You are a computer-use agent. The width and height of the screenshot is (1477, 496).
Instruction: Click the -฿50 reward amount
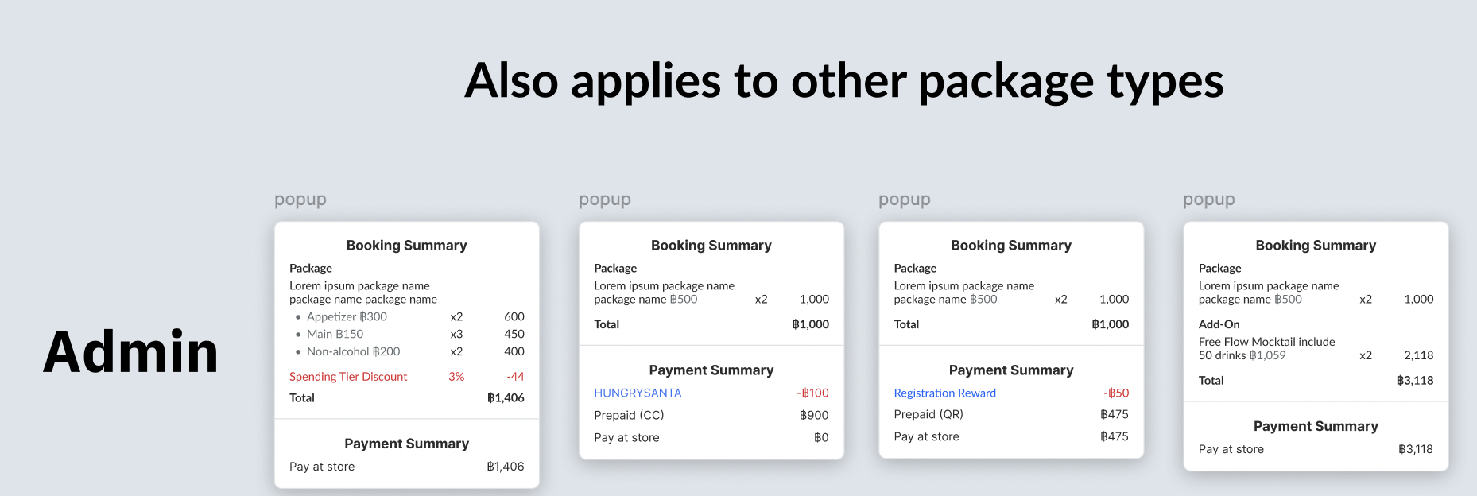[1115, 393]
